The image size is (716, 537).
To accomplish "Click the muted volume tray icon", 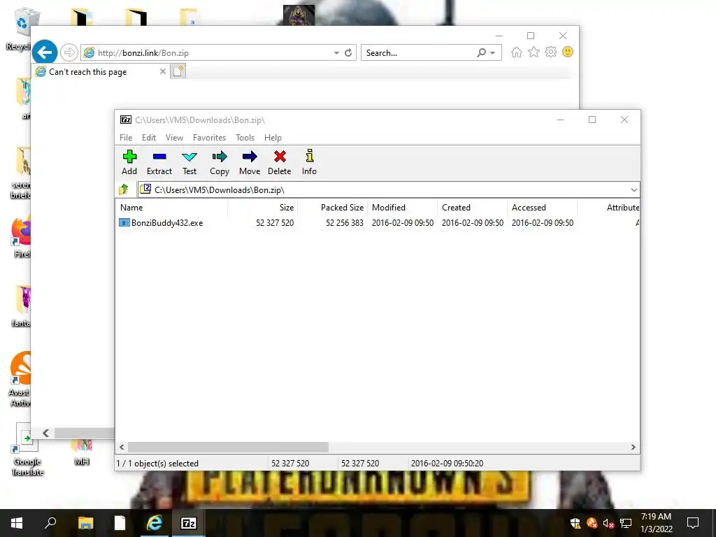I will tap(609, 523).
